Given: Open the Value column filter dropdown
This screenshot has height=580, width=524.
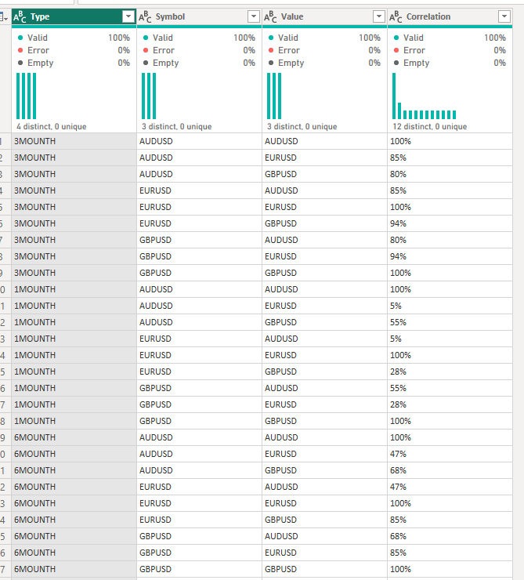Looking at the screenshot, I should (x=379, y=16).
